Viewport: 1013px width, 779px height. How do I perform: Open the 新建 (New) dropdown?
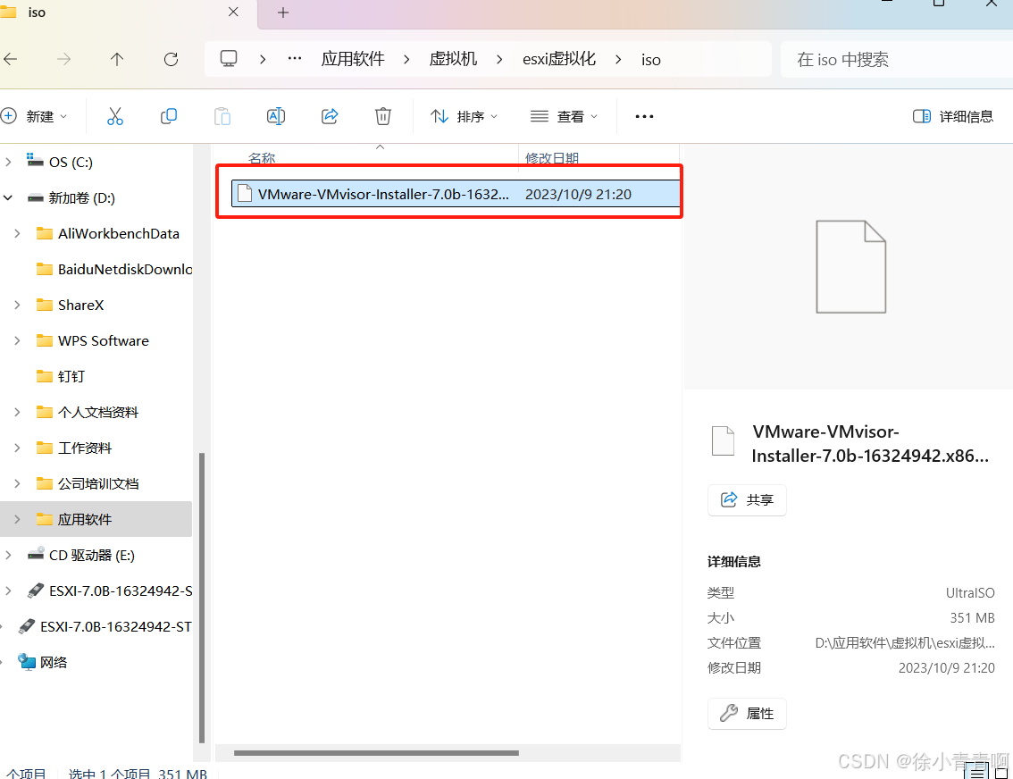34,116
